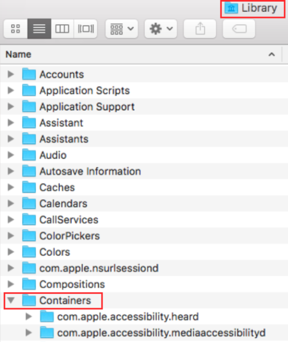The image size is (288, 342).
Task: Click the Edit Tags toolbar button
Action: point(239,28)
